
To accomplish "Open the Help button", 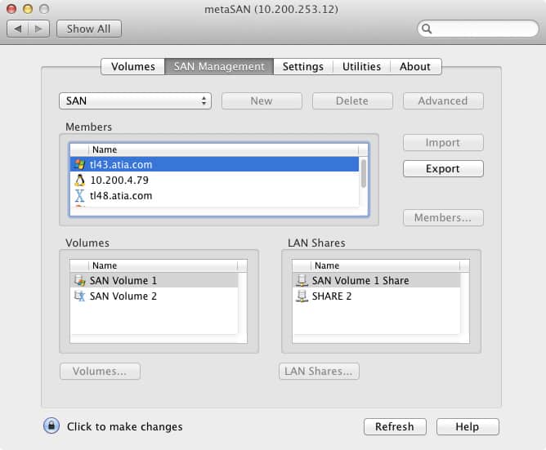I will pos(468,426).
